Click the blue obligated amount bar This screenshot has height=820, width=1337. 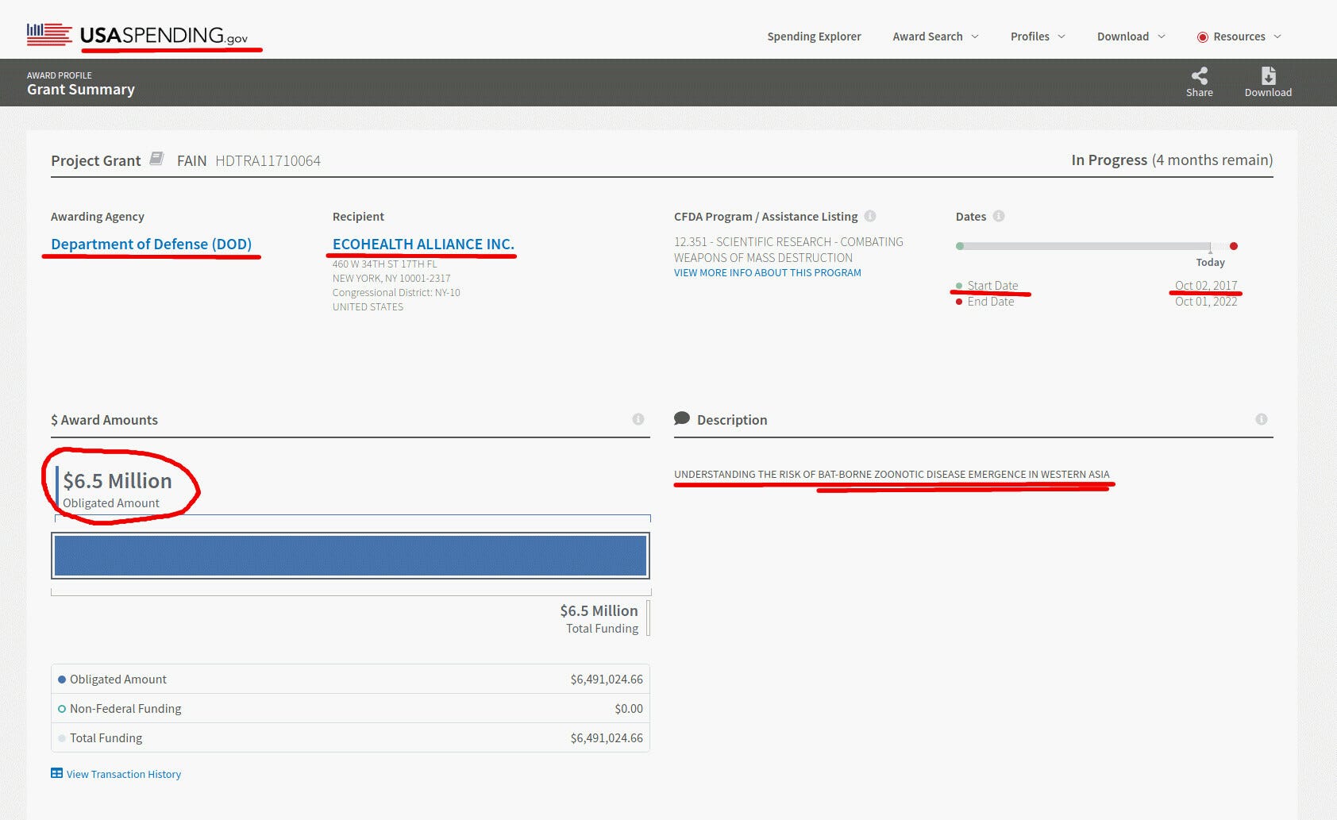coord(350,556)
